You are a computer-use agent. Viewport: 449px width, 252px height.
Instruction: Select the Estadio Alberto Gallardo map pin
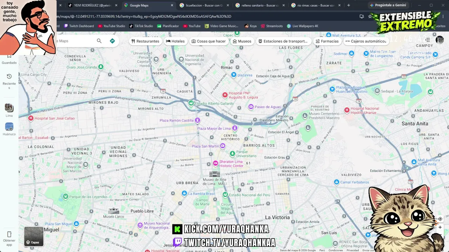pyautogui.click(x=191, y=103)
